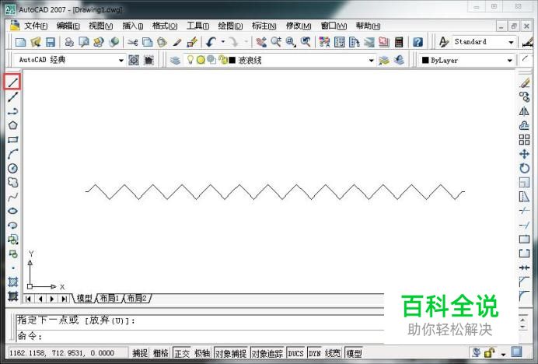Open the Layer Properties Manager icon
The image size is (538, 364).
(x=175, y=61)
